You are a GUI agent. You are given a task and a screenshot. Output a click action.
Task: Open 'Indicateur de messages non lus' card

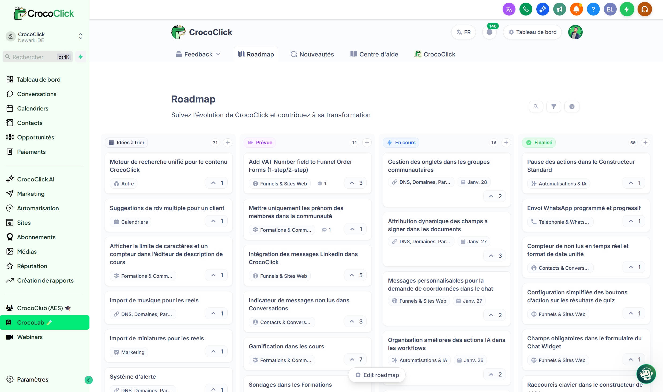point(307,312)
